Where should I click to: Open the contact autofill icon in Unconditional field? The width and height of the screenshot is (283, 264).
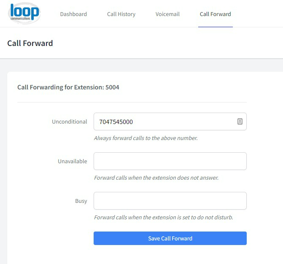tap(240, 121)
